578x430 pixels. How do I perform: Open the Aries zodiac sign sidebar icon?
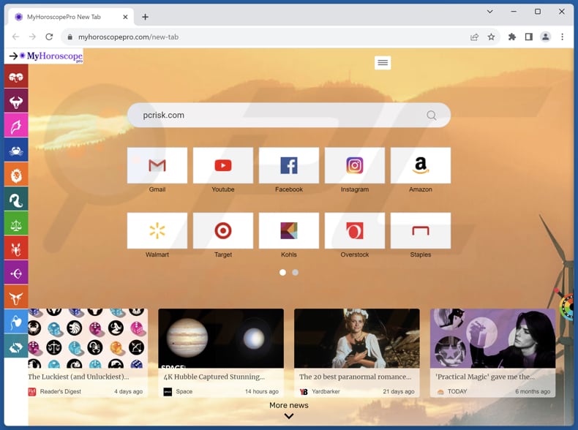click(x=16, y=77)
